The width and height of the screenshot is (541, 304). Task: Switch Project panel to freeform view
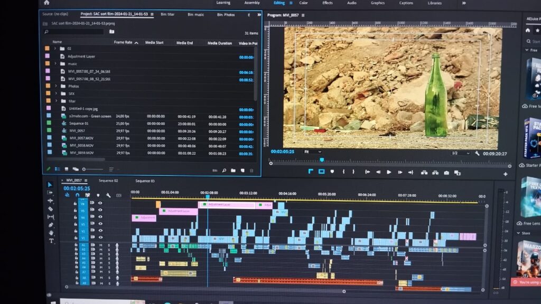[x=75, y=169]
